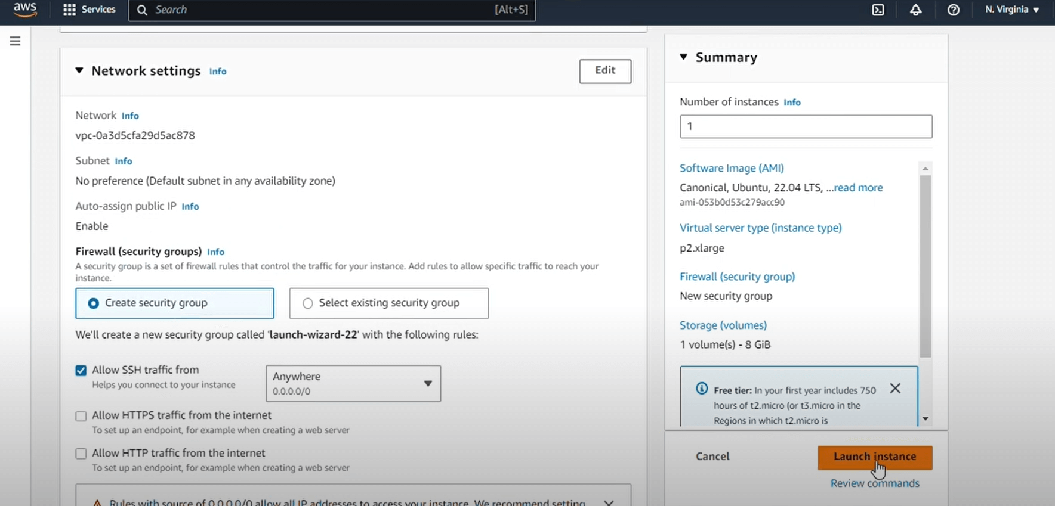Screen dimensions: 1055x506
Task: Open the Services grid menu
Action: [x=90, y=10]
